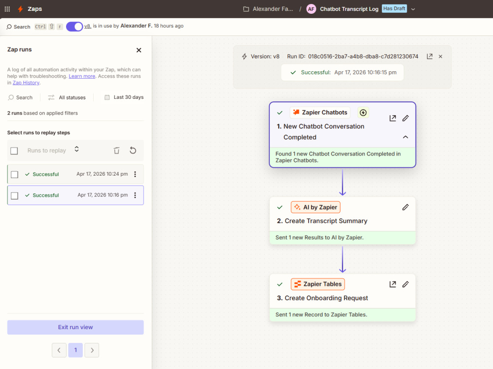Check the 10:16 pm run checkbox
493x369 pixels.
click(x=14, y=195)
